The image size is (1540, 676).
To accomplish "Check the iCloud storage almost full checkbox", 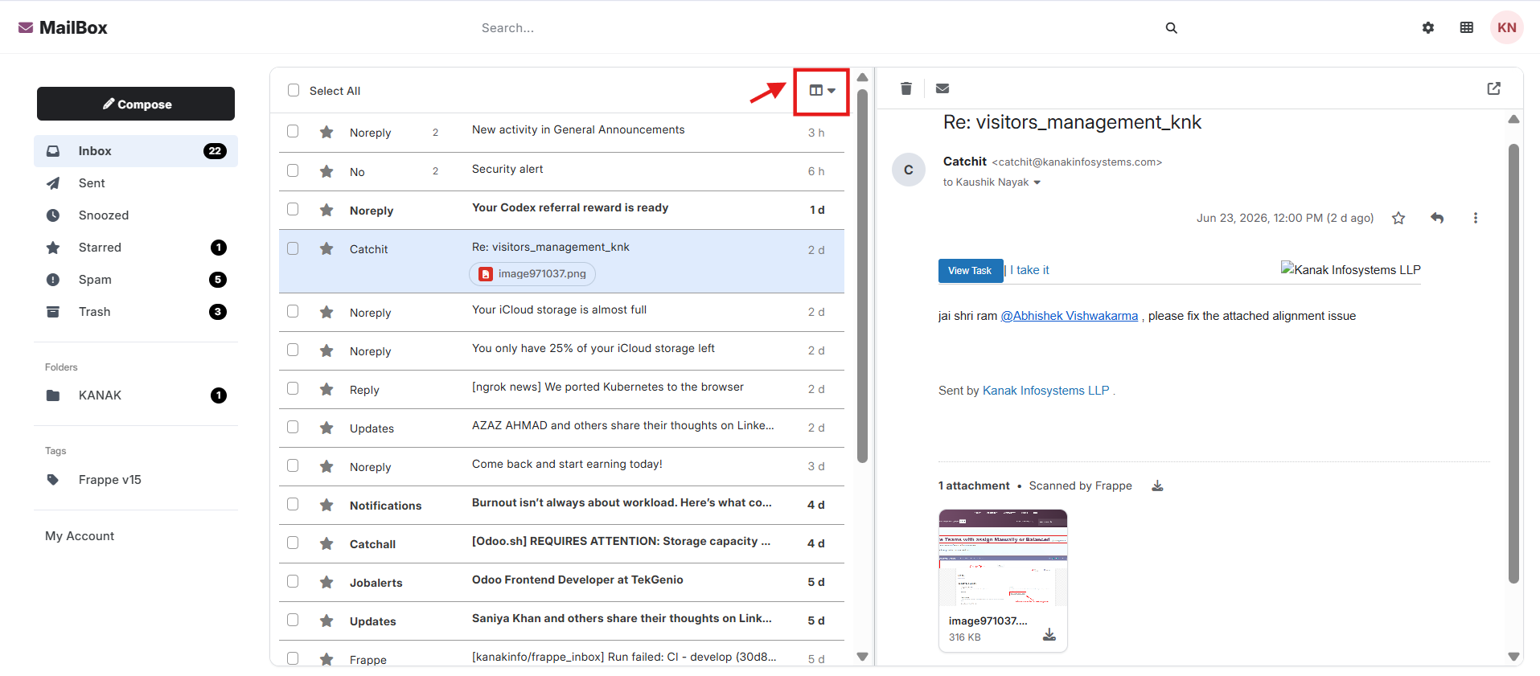I will (x=293, y=311).
